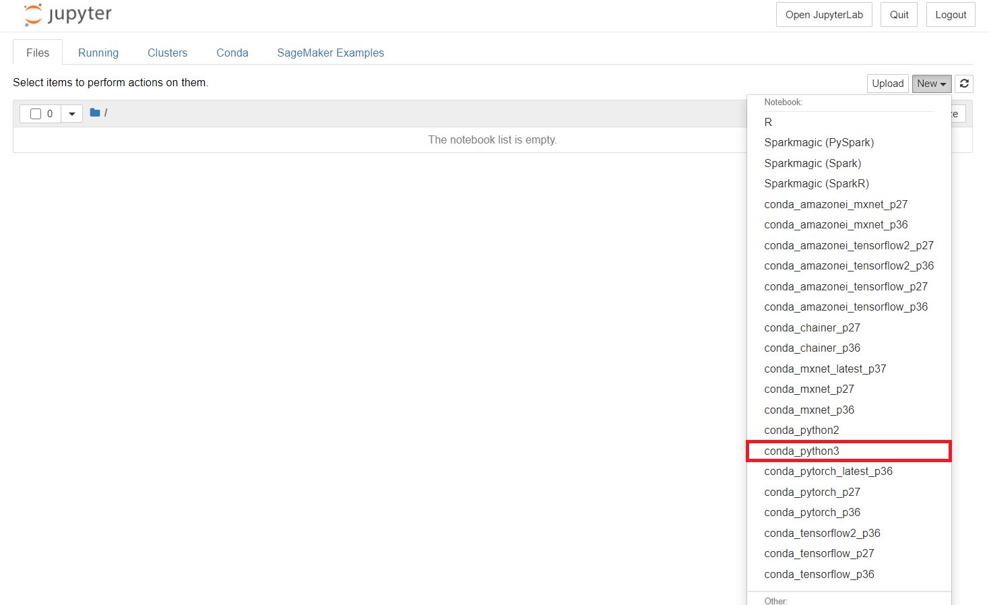This screenshot has width=989, height=605.
Task: Create a new R notebook
Action: click(849, 122)
